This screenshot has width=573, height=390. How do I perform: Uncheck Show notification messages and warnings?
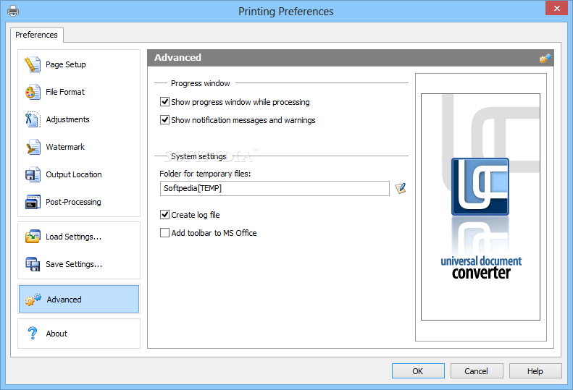(x=165, y=120)
